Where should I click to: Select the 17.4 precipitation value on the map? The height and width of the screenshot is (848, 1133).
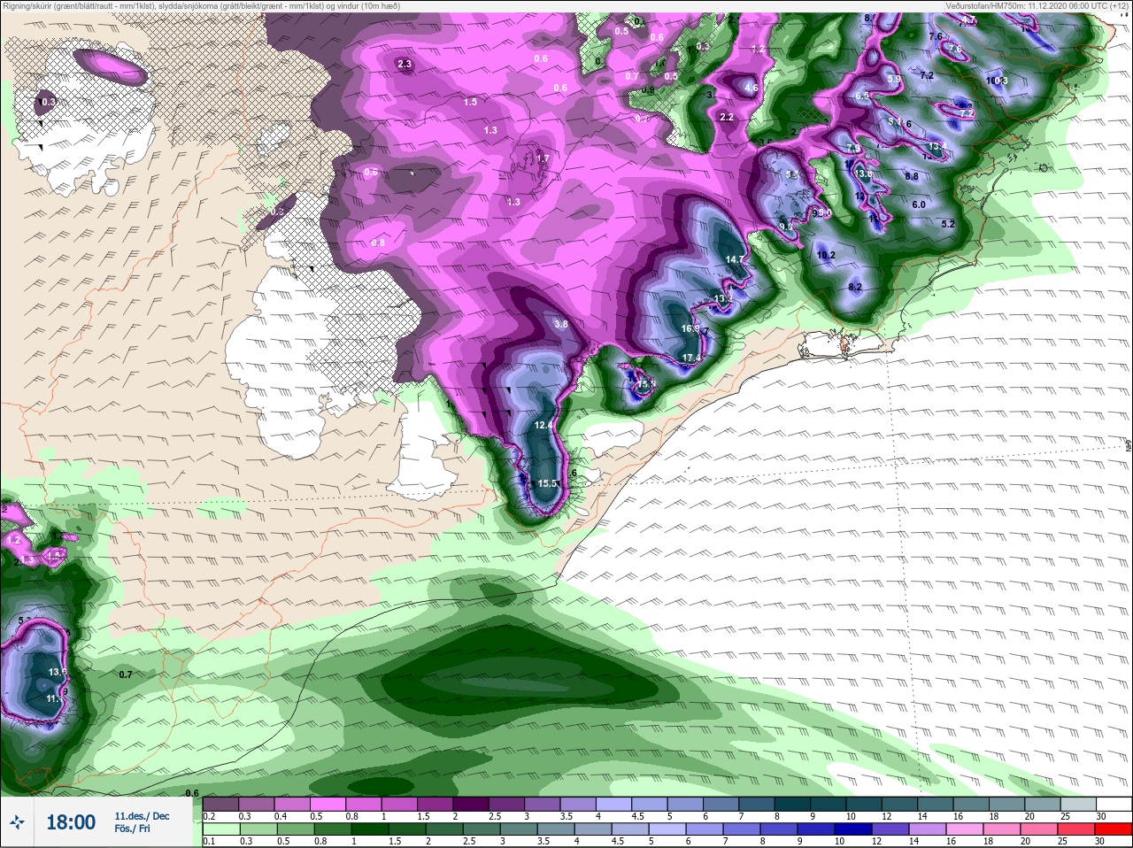[691, 358]
